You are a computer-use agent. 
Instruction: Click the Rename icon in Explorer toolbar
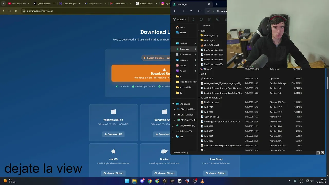pos(218,19)
